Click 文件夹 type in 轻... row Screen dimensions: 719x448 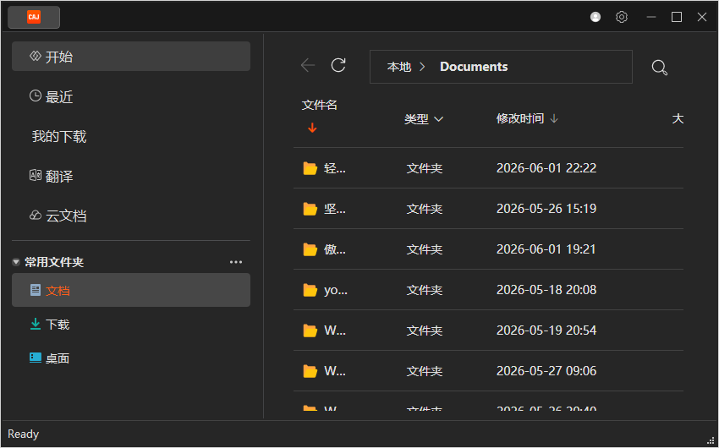click(x=424, y=168)
